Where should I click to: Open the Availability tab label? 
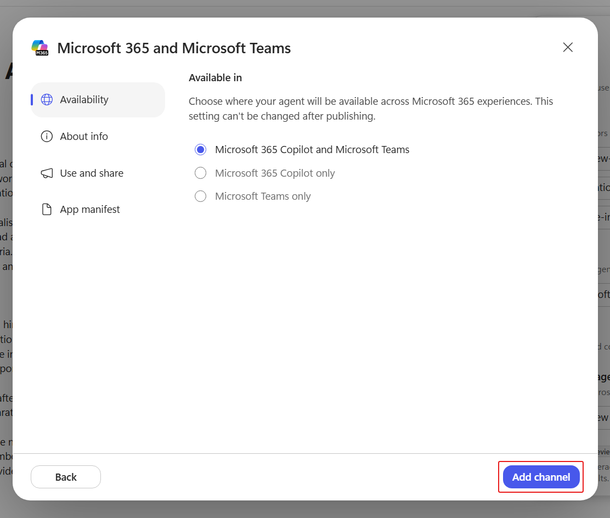84,100
